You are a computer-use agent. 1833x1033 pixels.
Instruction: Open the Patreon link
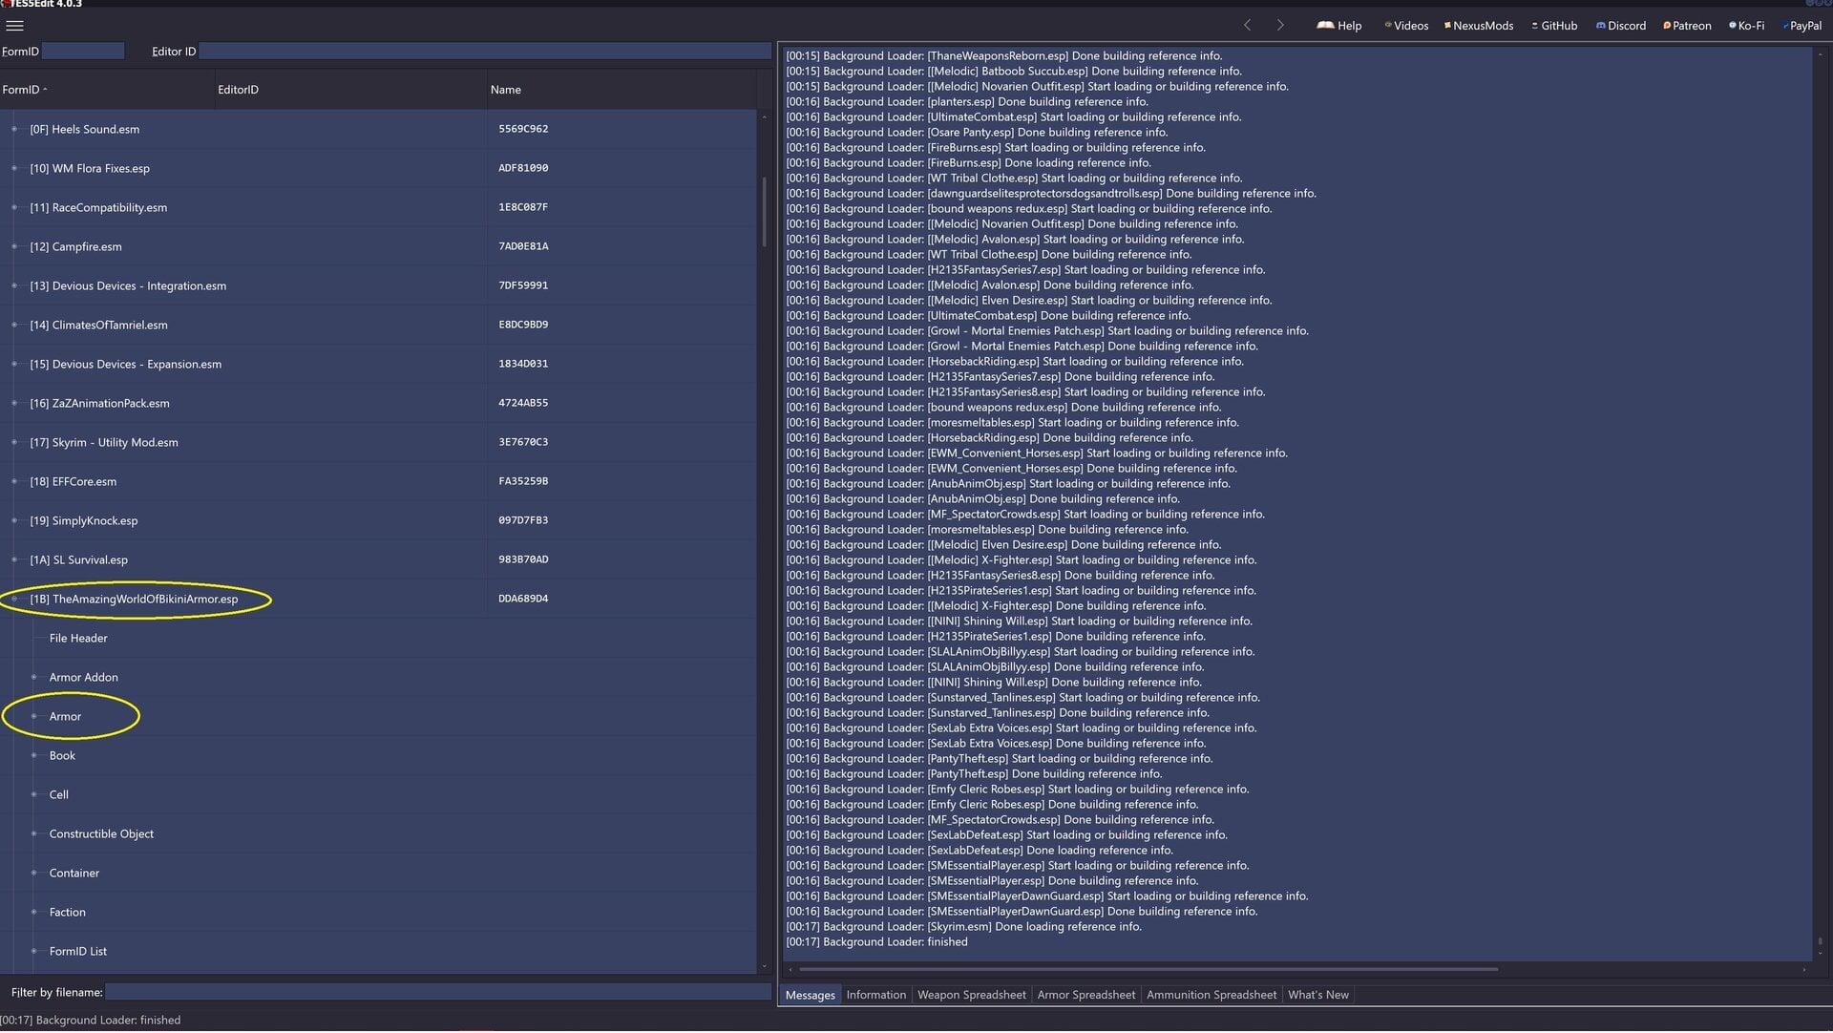(1687, 26)
